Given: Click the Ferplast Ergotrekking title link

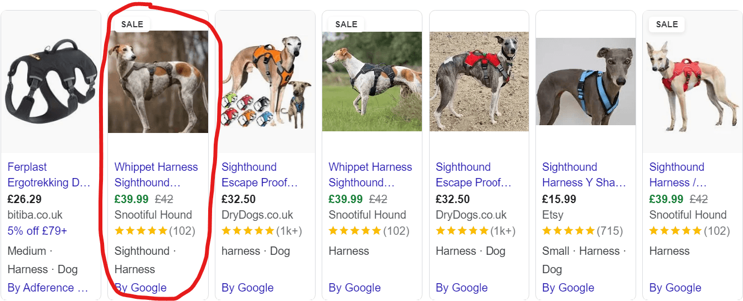Looking at the screenshot, I should tap(49, 175).
